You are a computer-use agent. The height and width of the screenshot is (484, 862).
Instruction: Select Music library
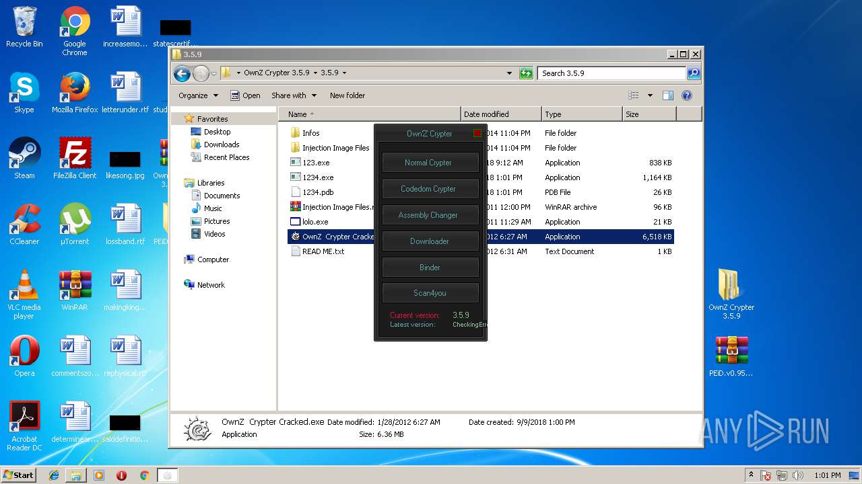coord(213,208)
